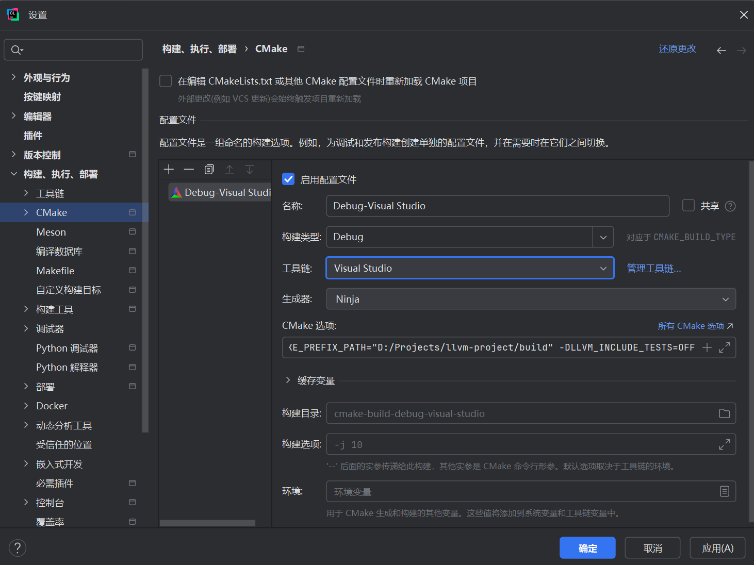Open the 工具链 Visual Studio dropdown
Screen dimensions: 754x565
coord(470,268)
